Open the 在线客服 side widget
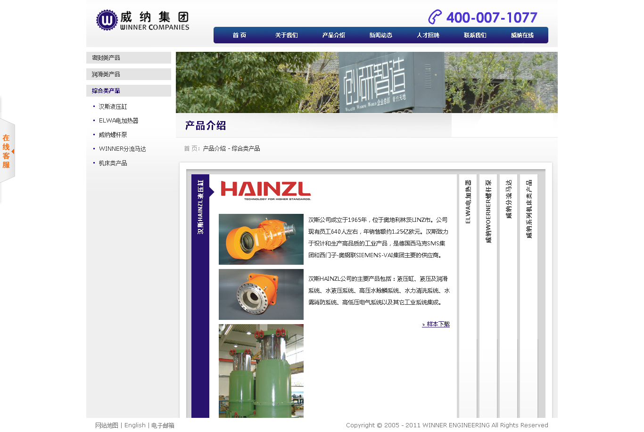 [7, 151]
